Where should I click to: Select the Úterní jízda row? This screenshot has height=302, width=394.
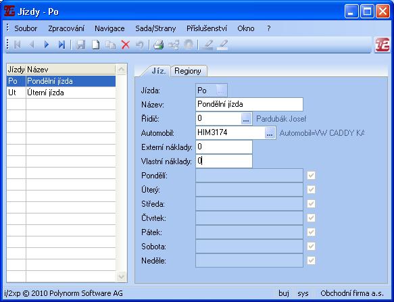pyautogui.click(x=61, y=93)
